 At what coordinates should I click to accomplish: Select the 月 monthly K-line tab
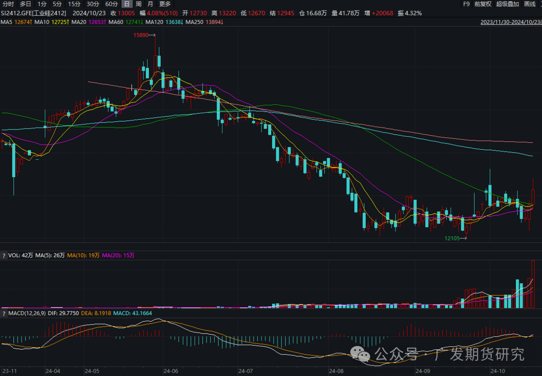[151, 4]
